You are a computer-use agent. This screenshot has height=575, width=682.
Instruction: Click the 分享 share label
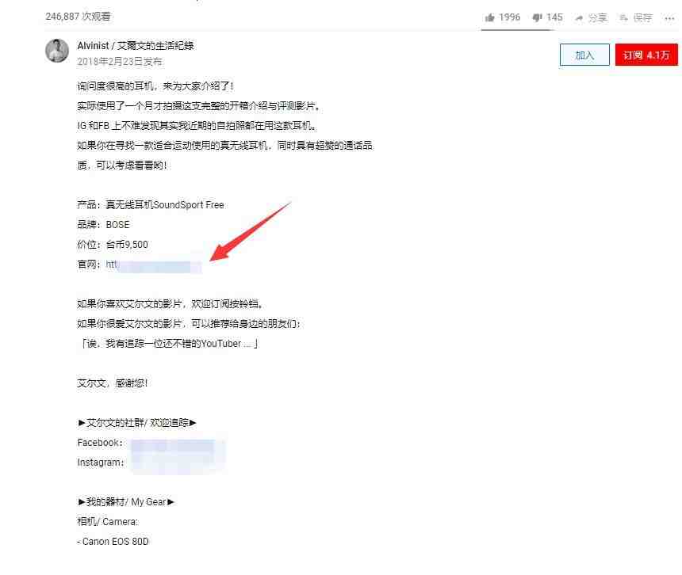coord(598,17)
